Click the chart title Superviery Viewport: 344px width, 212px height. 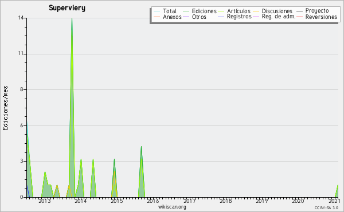pyautogui.click(x=67, y=8)
